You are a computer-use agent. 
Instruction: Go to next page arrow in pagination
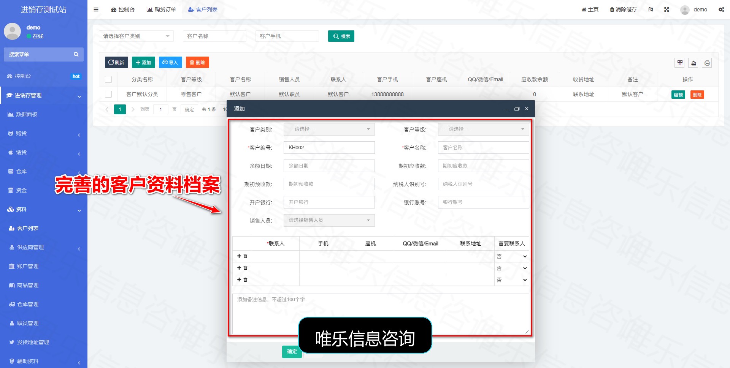133,109
